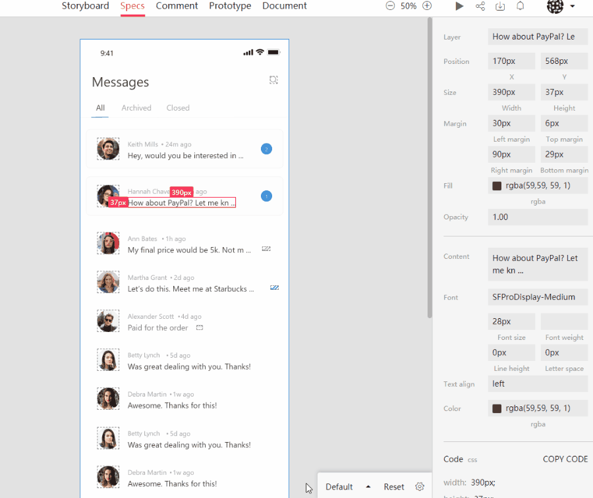Switch to the Specs tab

tap(132, 6)
